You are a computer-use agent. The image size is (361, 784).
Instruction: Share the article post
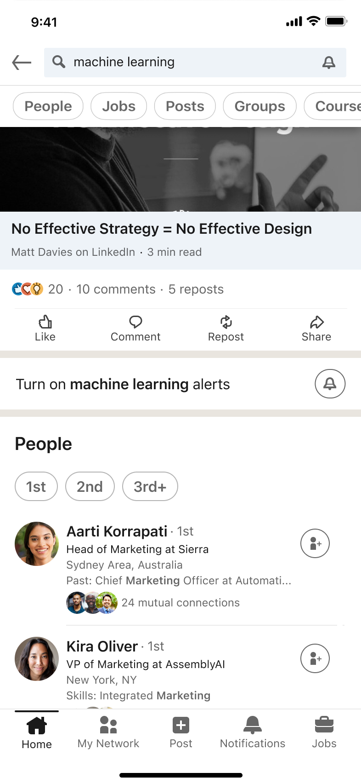316,329
